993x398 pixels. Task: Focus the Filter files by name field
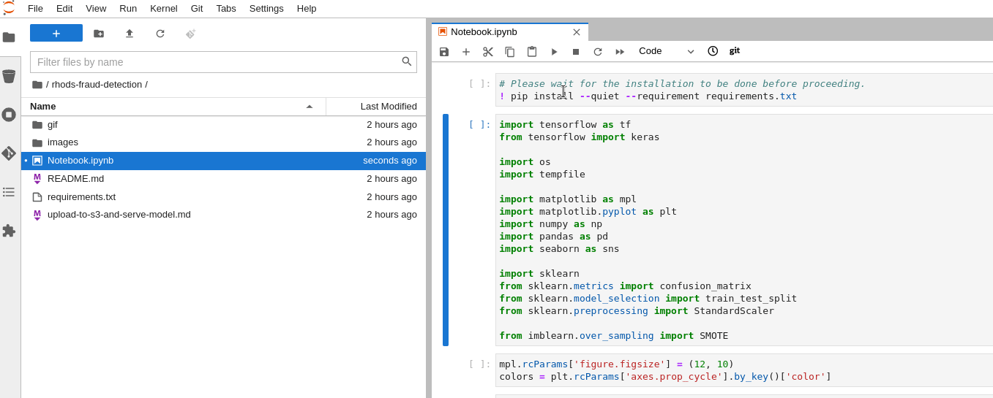[x=223, y=62]
